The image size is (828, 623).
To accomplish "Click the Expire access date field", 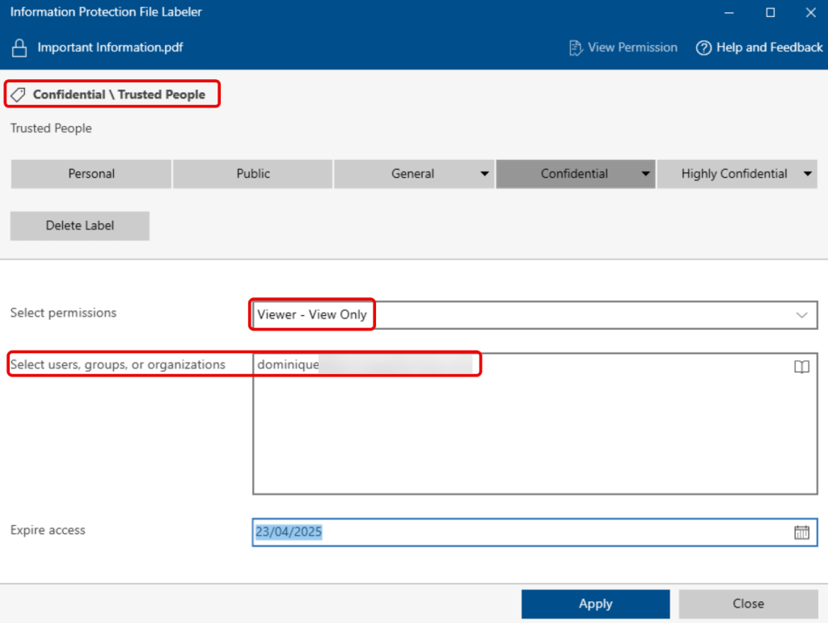I will (x=517, y=532).
